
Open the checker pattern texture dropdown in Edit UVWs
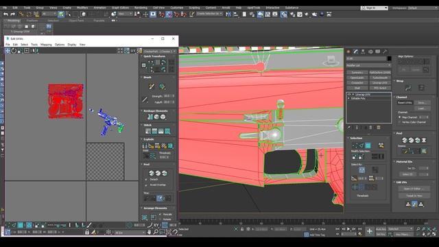(160, 51)
